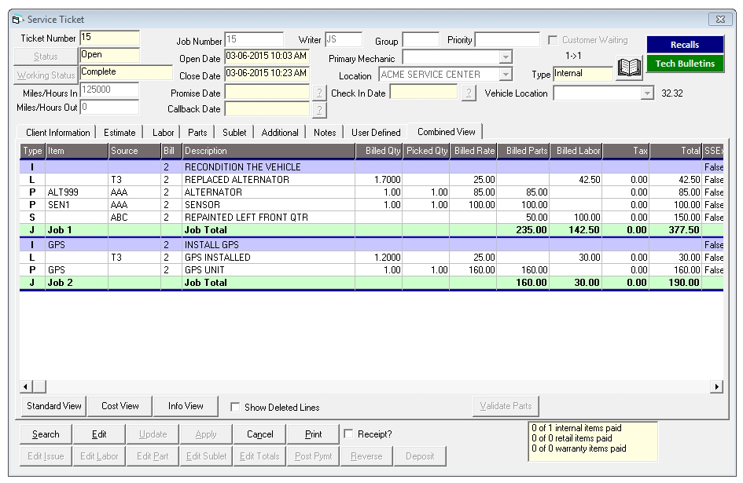The width and height of the screenshot is (743, 483).
Task: Click the Status button
Action: click(x=46, y=57)
